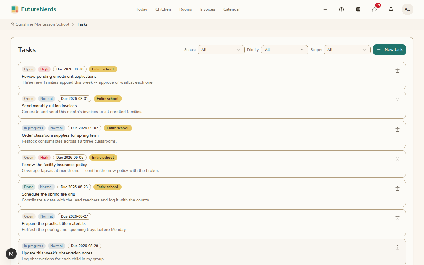Delete the Review pending enrollment applications task
The image size is (424, 265).
[397, 71]
